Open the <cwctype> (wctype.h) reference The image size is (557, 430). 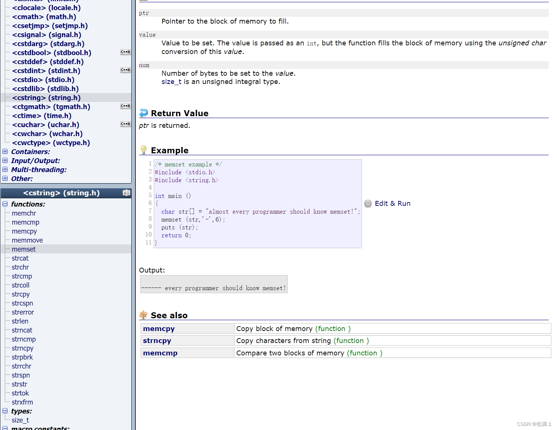tap(51, 143)
